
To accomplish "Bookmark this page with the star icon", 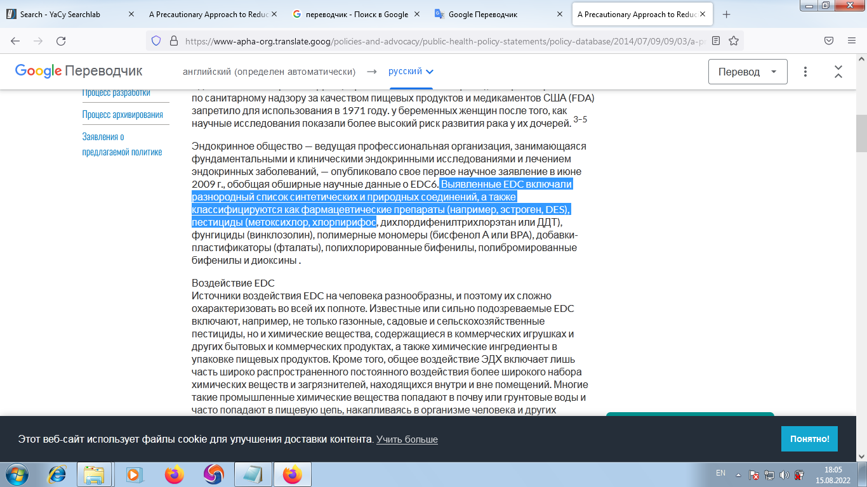I will pyautogui.click(x=734, y=41).
